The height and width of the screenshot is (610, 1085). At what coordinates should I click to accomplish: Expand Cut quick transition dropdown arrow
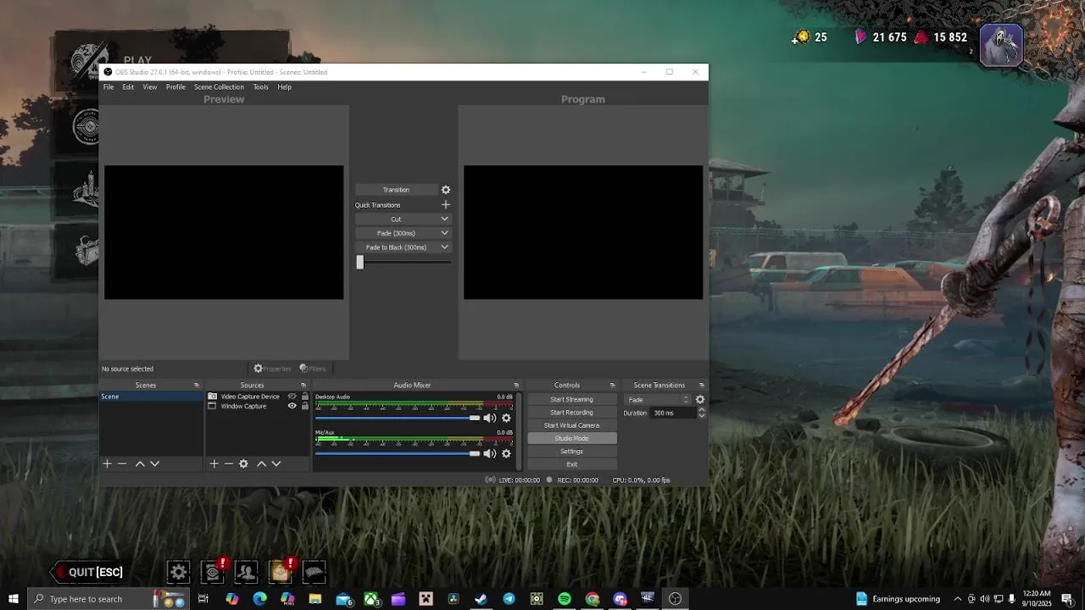(x=444, y=219)
